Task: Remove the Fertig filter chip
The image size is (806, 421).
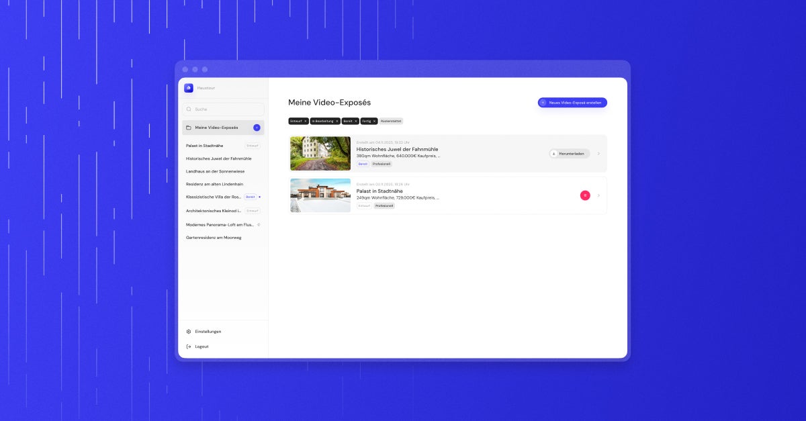Action: 374,121
